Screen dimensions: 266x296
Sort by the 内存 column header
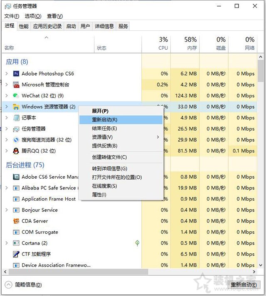point(185,44)
